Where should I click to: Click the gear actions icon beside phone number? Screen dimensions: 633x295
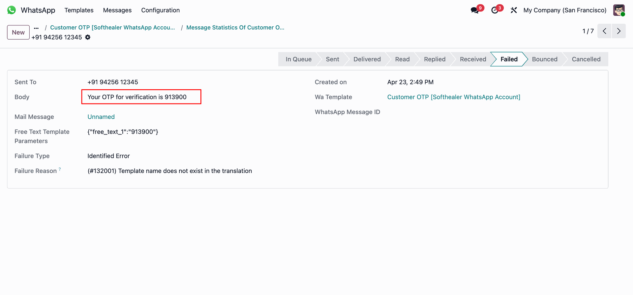pos(88,37)
